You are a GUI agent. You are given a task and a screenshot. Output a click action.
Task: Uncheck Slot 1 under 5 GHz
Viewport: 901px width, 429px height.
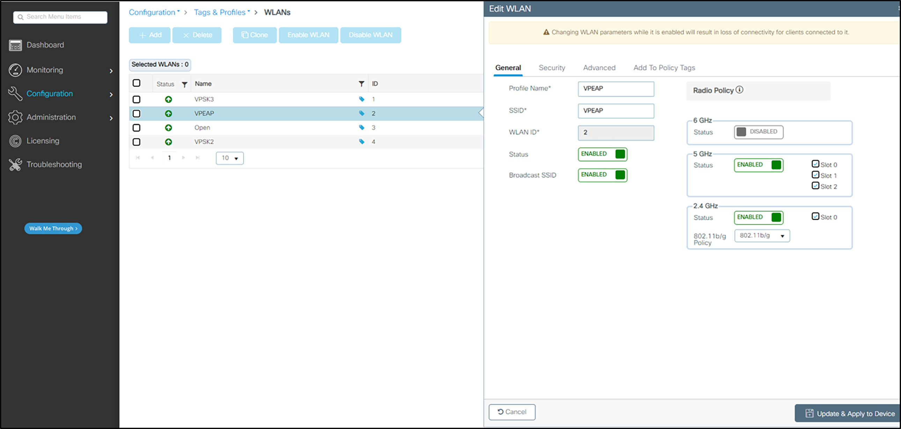point(815,175)
